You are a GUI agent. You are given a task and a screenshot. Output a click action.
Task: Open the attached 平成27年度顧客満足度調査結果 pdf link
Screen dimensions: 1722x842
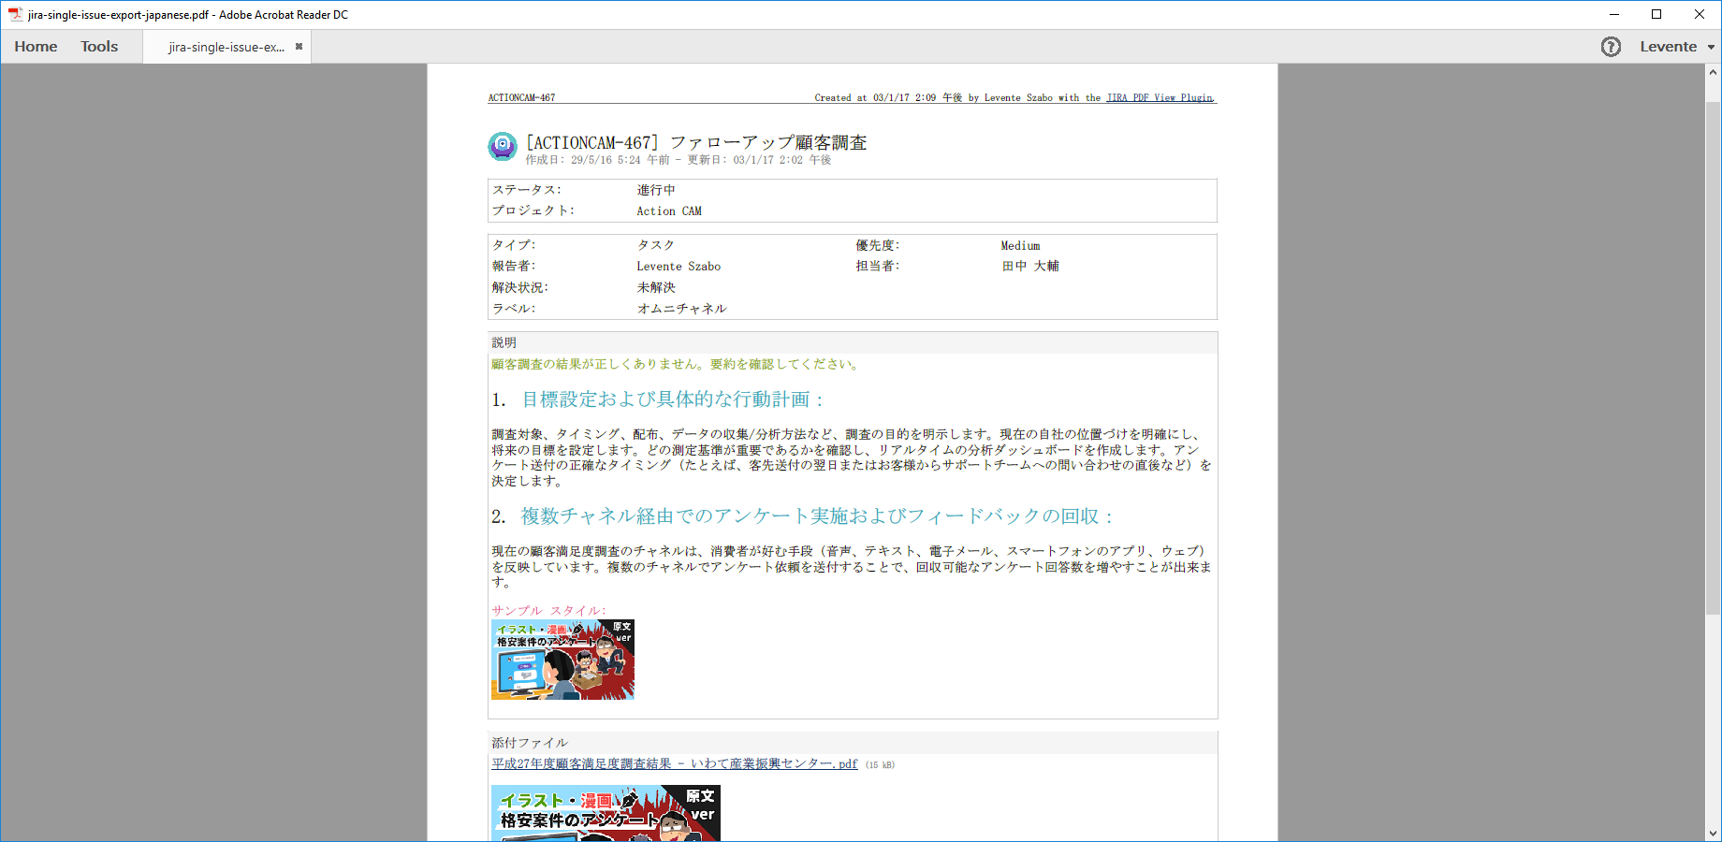(675, 763)
